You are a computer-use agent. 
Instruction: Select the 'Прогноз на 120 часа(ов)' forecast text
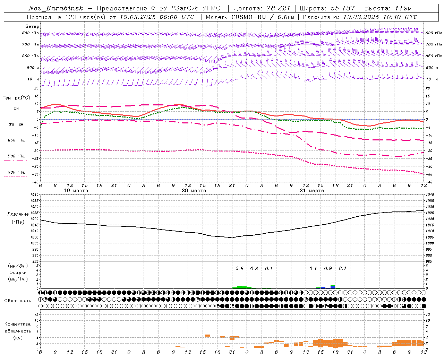coord(66,17)
